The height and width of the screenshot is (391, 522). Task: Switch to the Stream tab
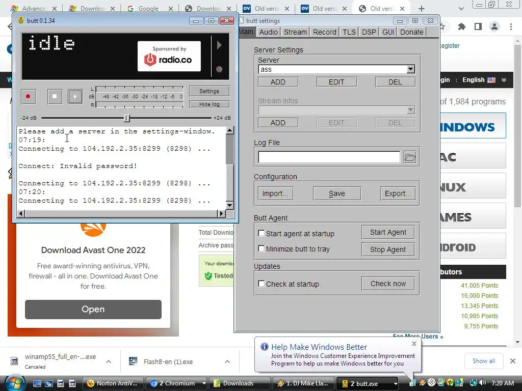click(295, 32)
